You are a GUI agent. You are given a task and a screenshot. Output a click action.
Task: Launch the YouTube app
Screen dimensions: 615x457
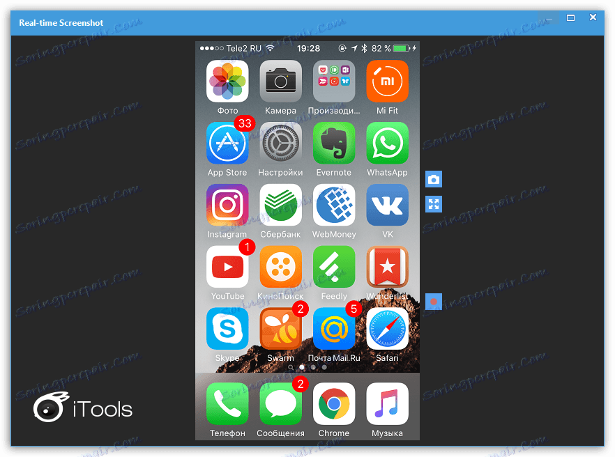(227, 267)
